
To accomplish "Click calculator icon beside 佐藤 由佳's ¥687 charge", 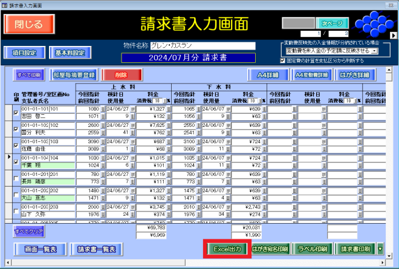I will [169, 141].
